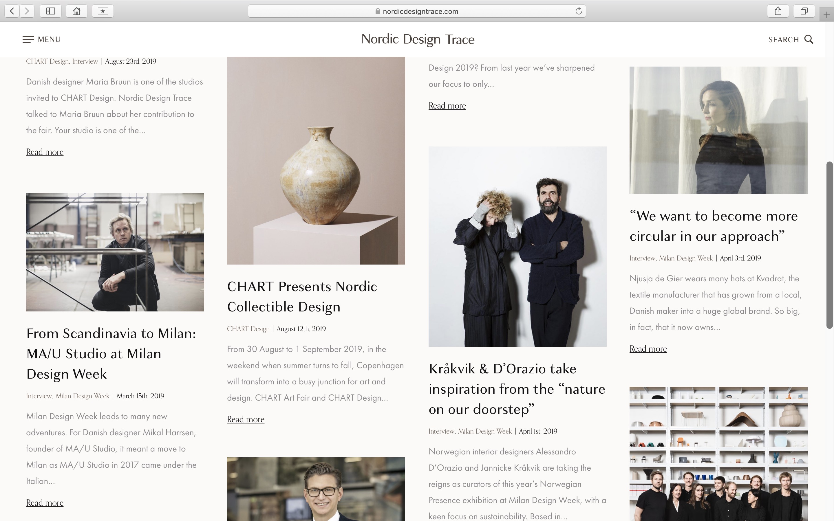Go forward with the browser forward arrow
Viewport: 834px width, 521px height.
tap(27, 11)
